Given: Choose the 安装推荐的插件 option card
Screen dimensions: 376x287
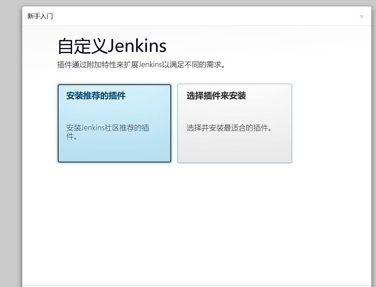Looking at the screenshot, I should [114, 123].
